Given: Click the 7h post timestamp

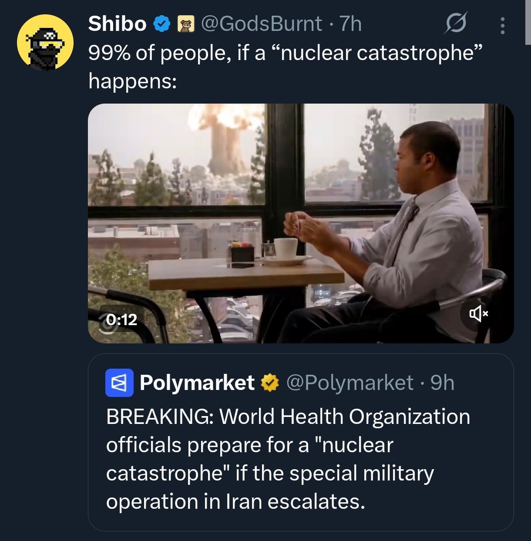Looking at the screenshot, I should pyautogui.click(x=351, y=23).
